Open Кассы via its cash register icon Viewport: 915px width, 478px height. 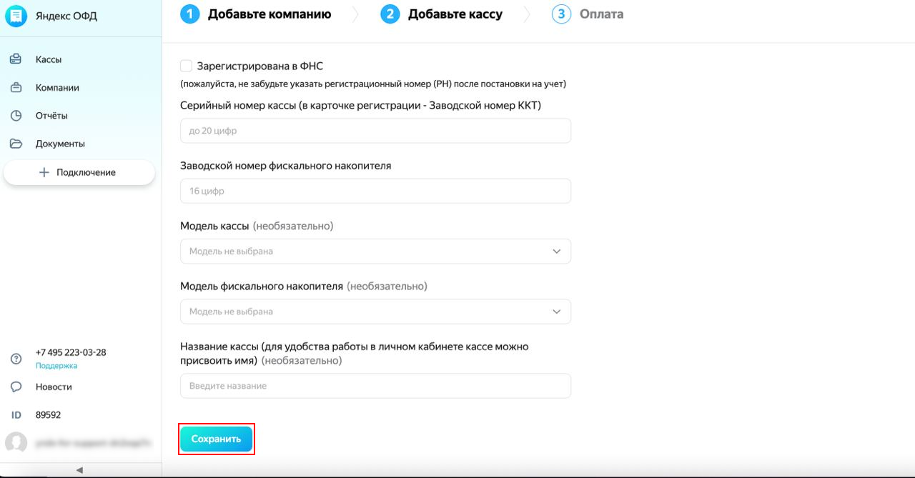tap(16, 59)
